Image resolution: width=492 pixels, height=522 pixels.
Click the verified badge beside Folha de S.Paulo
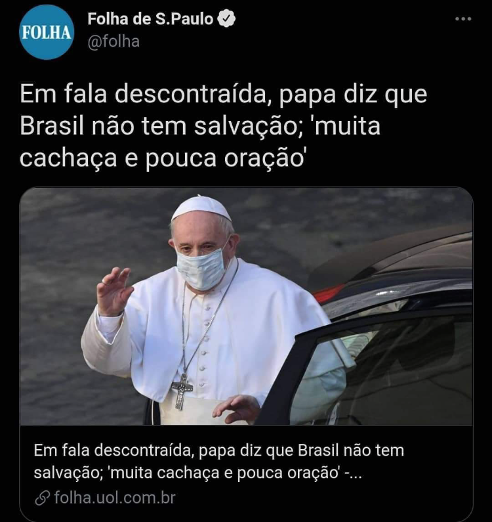tap(226, 18)
